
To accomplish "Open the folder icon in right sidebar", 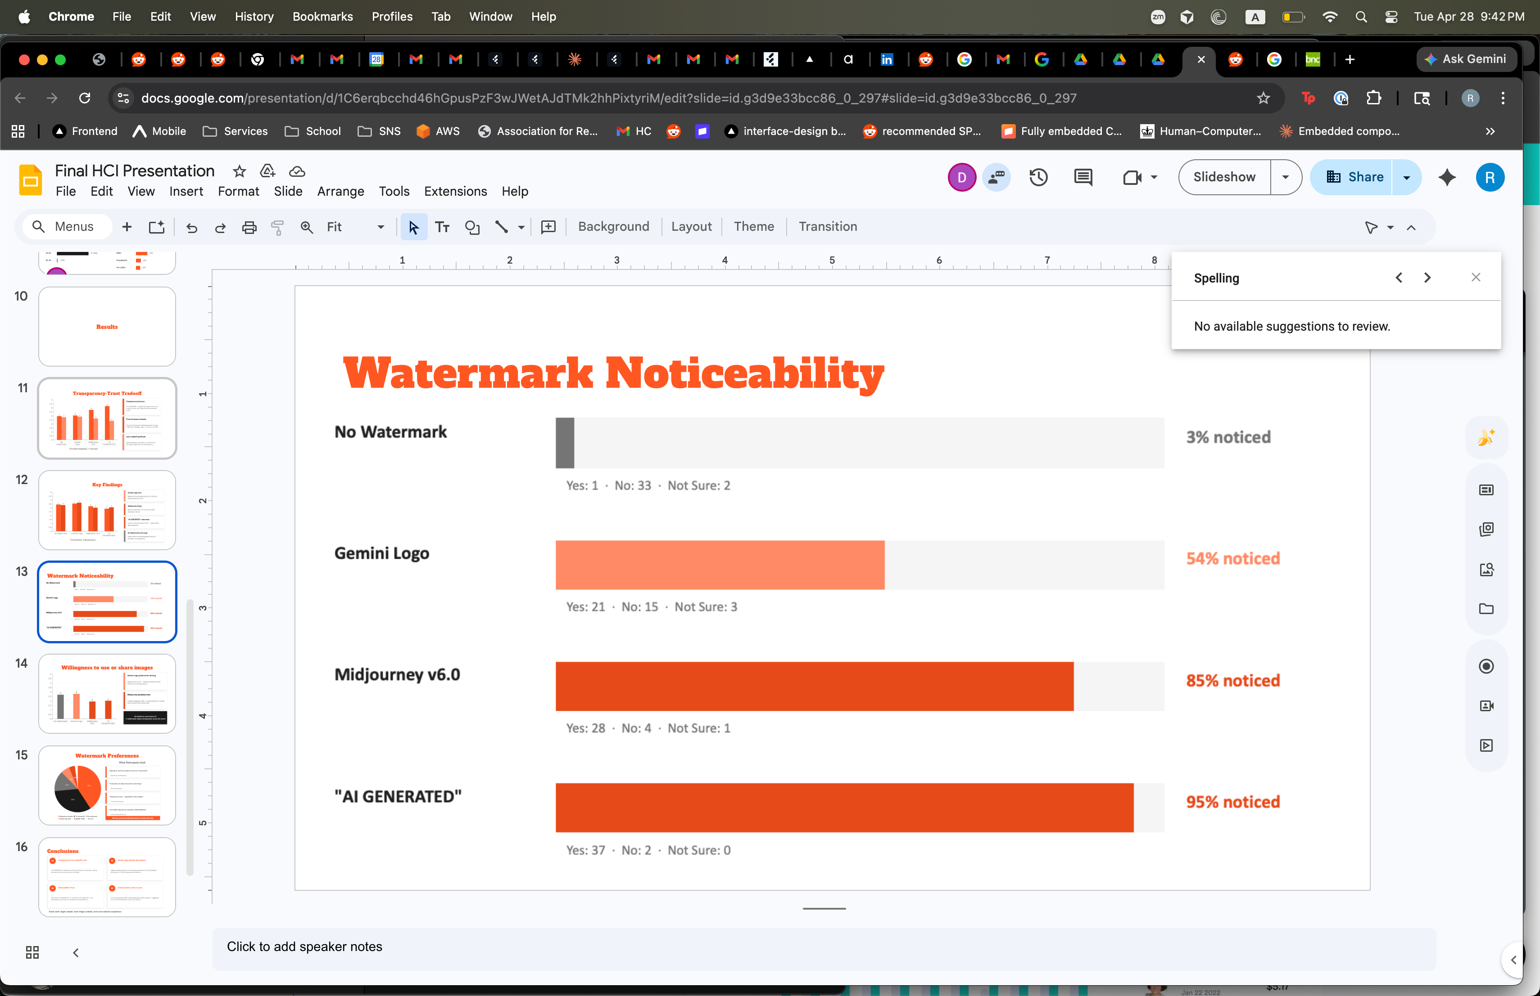I will point(1486,609).
